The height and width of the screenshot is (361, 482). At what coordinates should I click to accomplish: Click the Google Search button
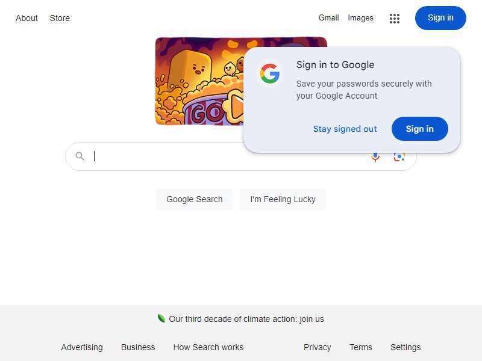(194, 199)
